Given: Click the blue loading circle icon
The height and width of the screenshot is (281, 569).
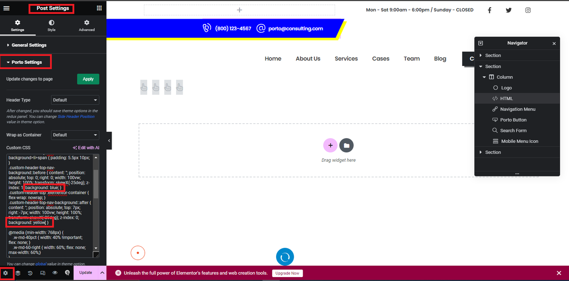Looking at the screenshot, I should [x=285, y=257].
